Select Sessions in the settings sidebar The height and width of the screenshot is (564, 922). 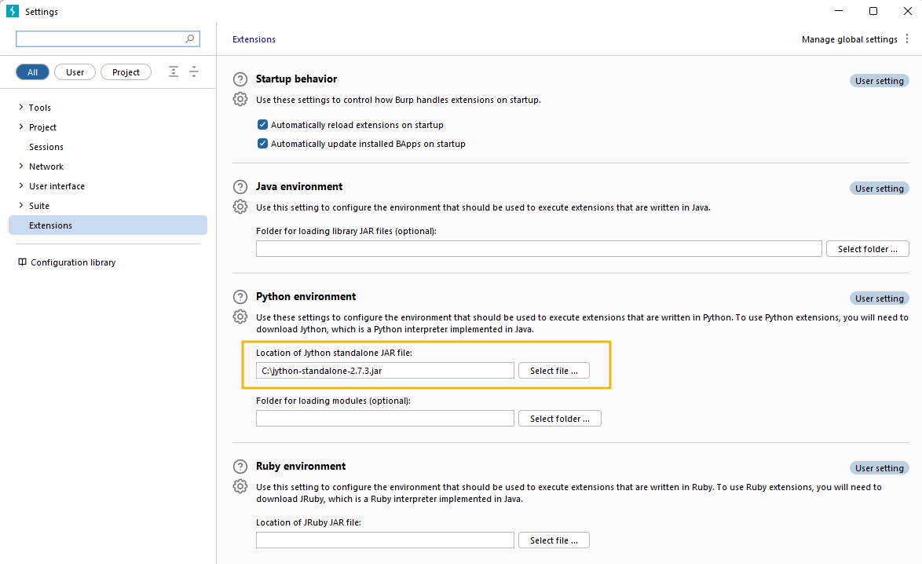(x=46, y=146)
